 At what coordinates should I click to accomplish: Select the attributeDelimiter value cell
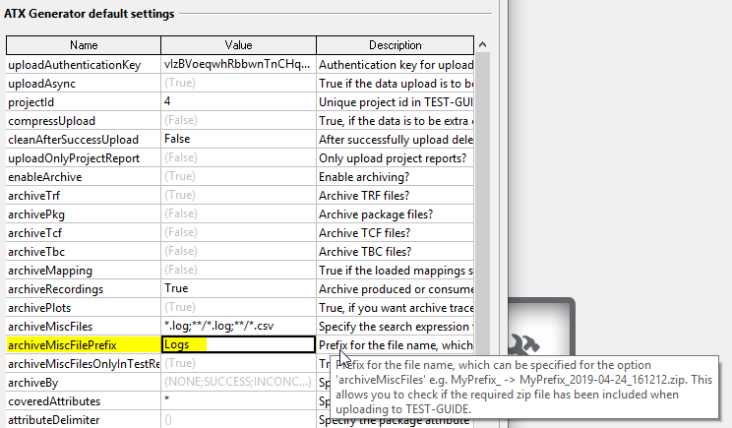(x=238, y=419)
